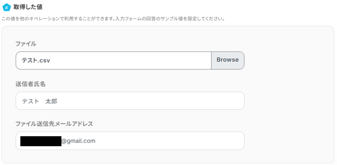Image resolution: width=337 pixels, height=165 pixels.
Task: Click the ファイル送信先メールアドレス label
Action: (x=54, y=124)
